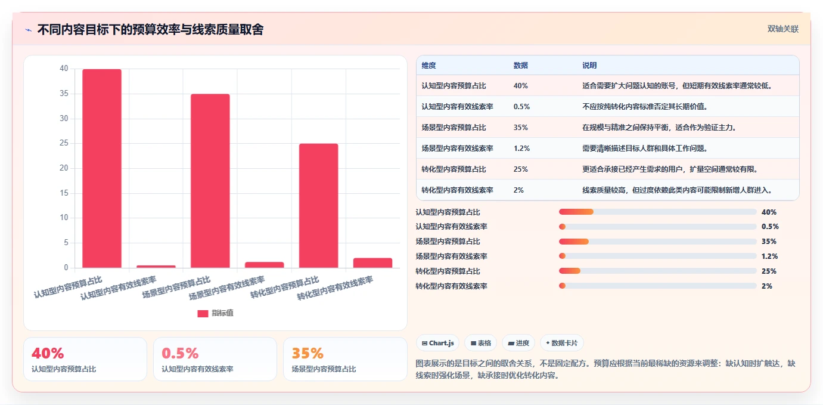The height and width of the screenshot is (405, 823).
Task: Toggle the 指标值 legend swatch
Action: point(203,313)
